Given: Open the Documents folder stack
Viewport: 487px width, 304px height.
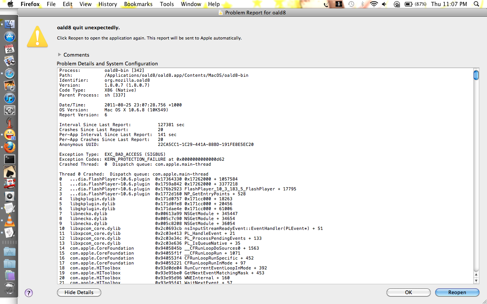Looking at the screenshot, I should tap(10, 264).
